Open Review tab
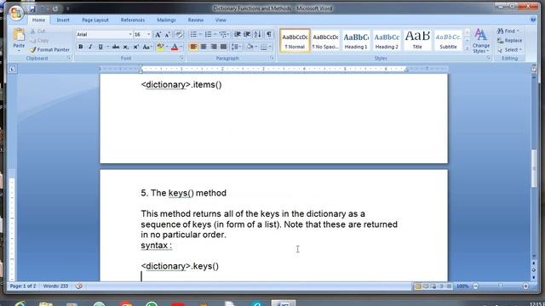The height and width of the screenshot is (306, 545). click(x=196, y=20)
